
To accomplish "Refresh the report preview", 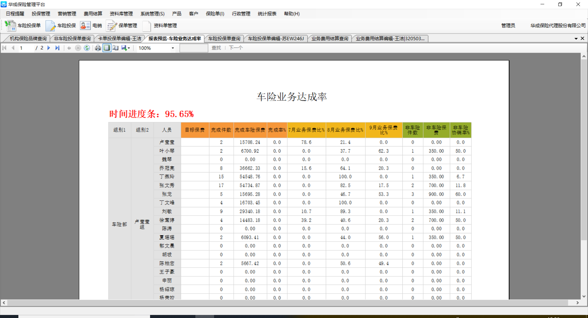I will (x=87, y=48).
